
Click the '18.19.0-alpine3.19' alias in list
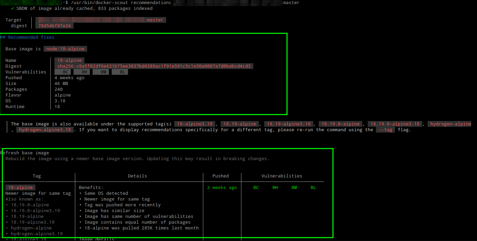coord(35,211)
